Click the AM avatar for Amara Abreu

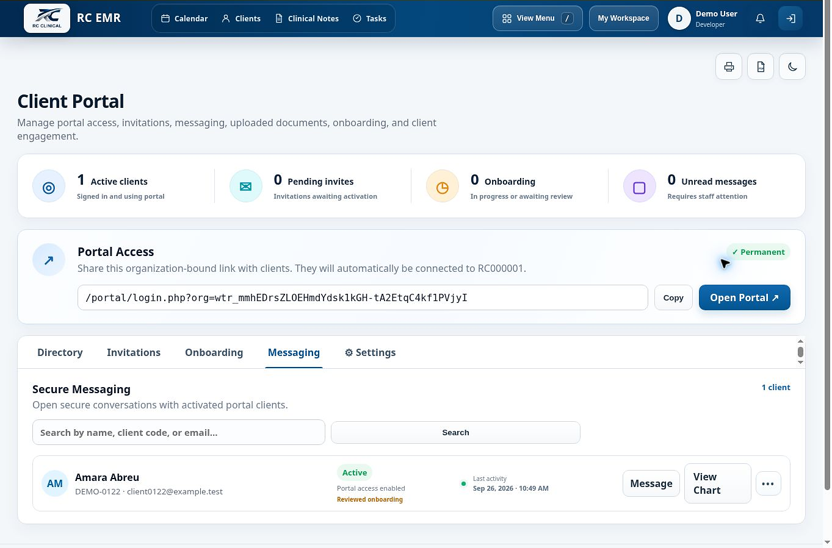(x=54, y=483)
